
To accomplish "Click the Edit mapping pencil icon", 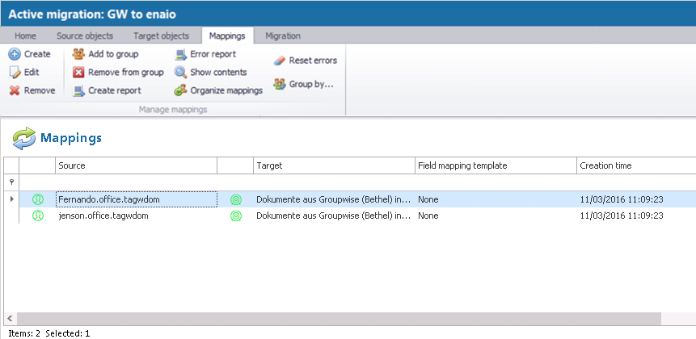I will [x=15, y=73].
